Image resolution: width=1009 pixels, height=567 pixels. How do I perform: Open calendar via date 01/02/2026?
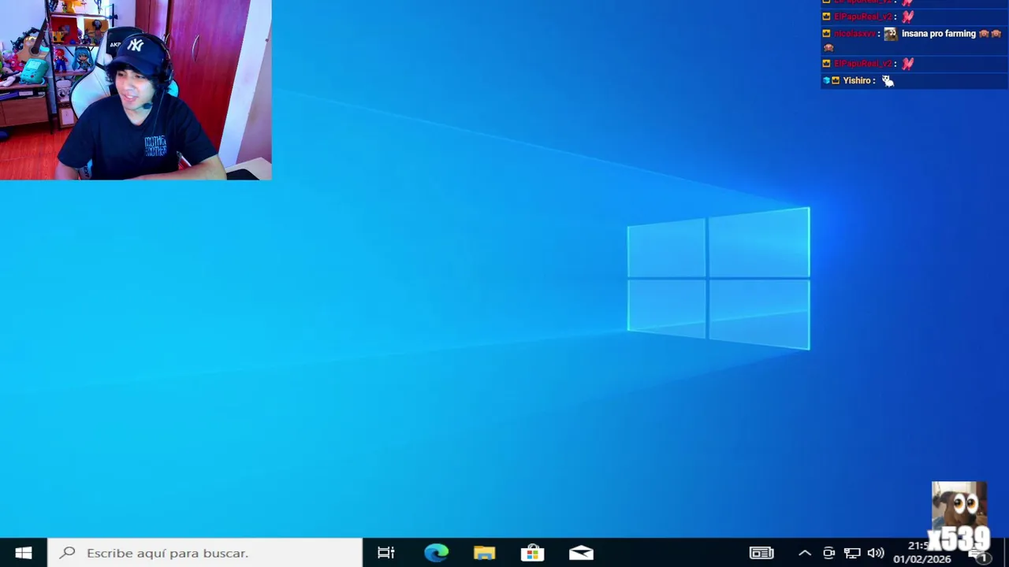click(x=922, y=559)
